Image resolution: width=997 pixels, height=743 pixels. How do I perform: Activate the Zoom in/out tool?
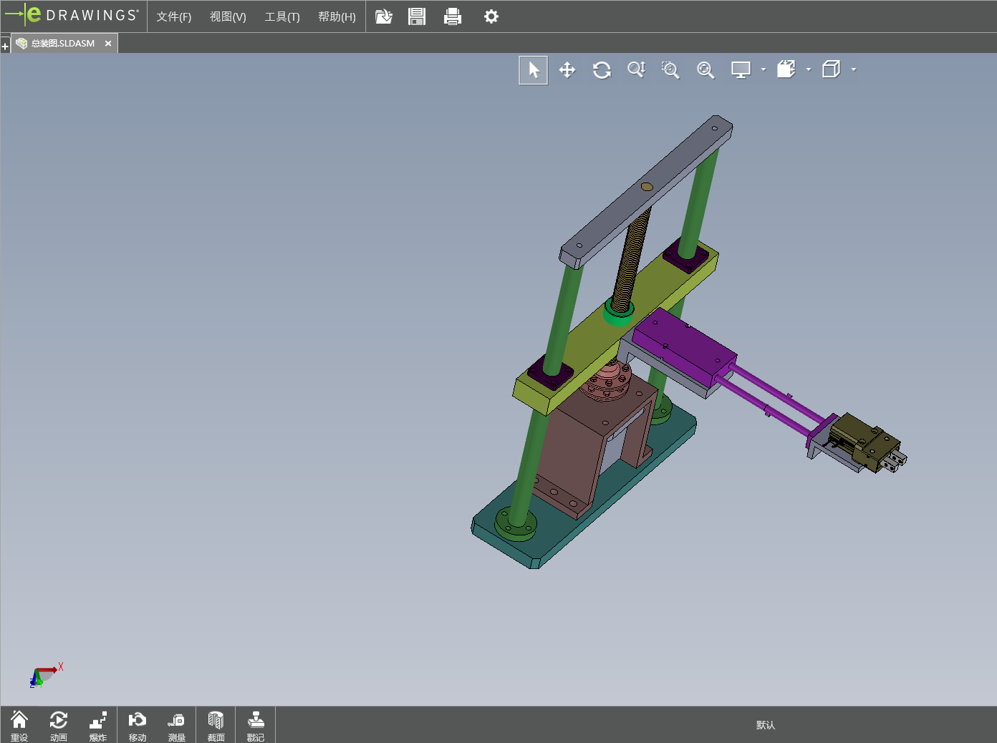pyautogui.click(x=636, y=70)
